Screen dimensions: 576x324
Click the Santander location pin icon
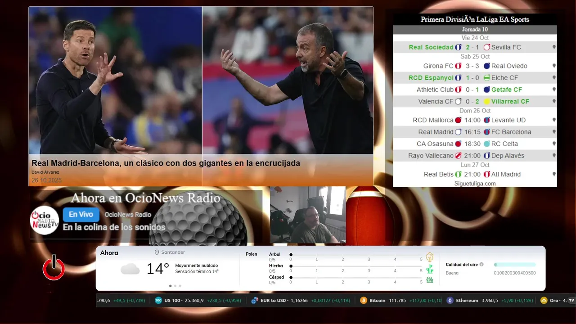tap(157, 252)
